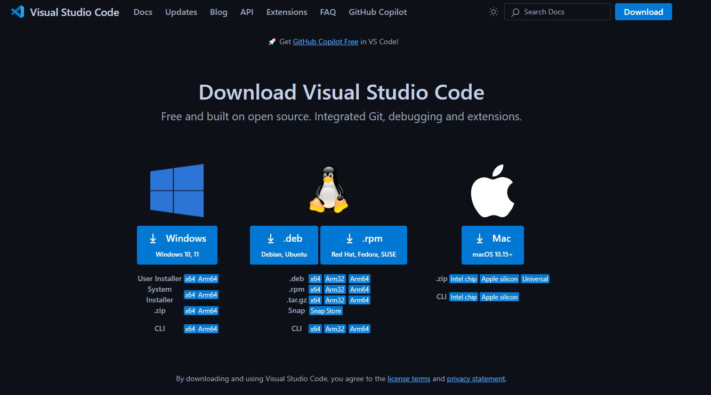Select Linux .deb x64
The height and width of the screenshot is (395, 711).
coord(316,279)
